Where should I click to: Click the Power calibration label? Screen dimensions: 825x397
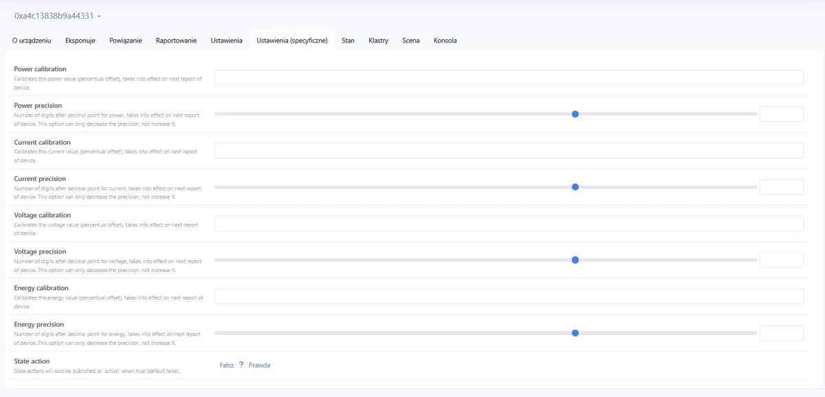pyautogui.click(x=41, y=69)
